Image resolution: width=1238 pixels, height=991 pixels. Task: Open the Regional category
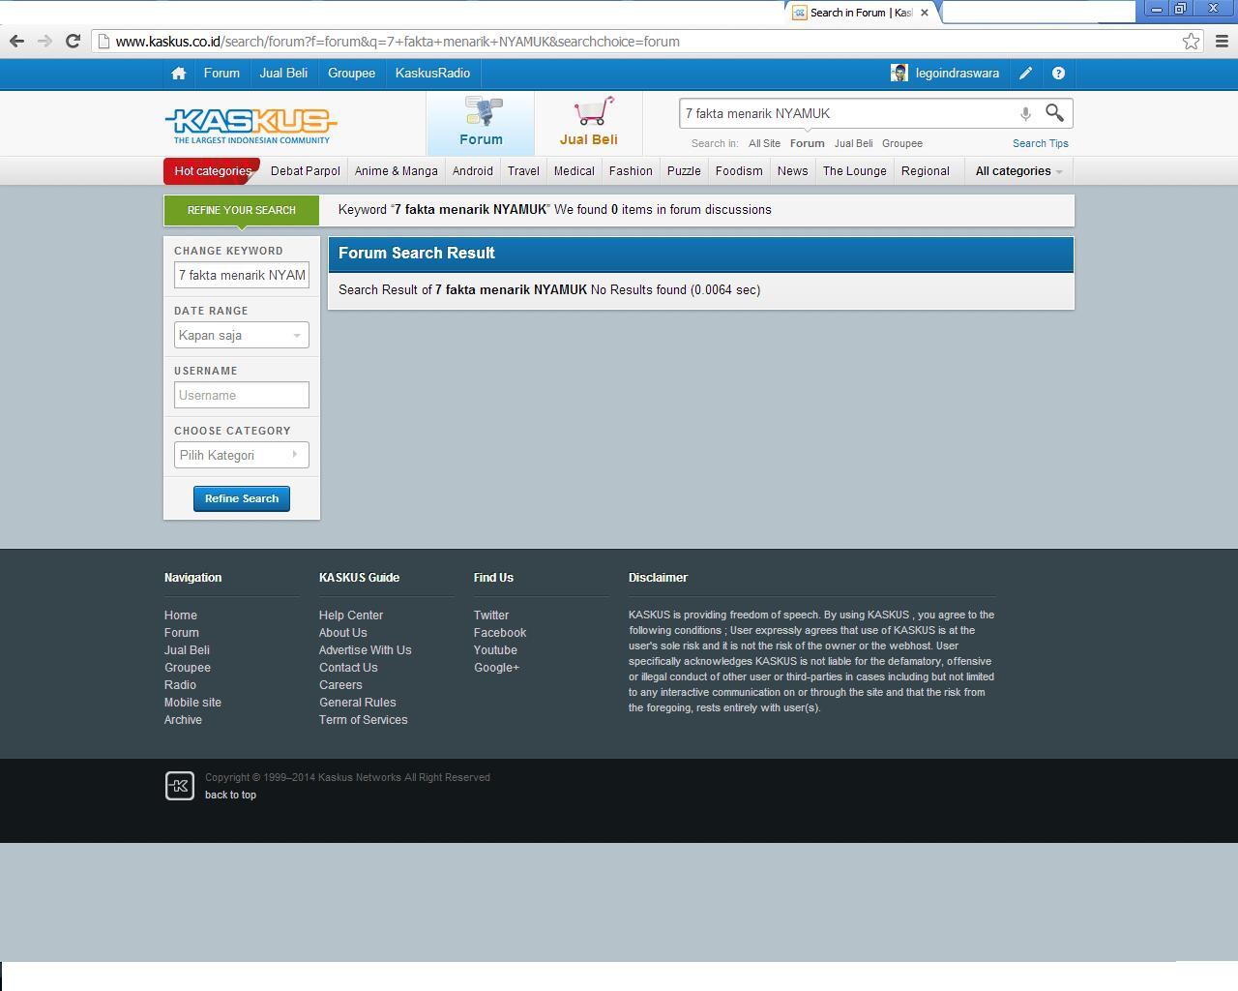click(926, 171)
